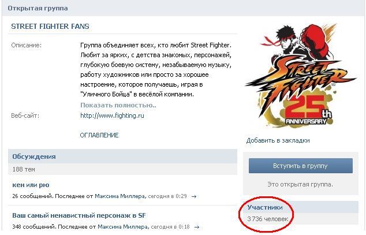This screenshot has height=235, width=366.
Task: Open Ваш самый ненавистный персонаж в SF topic
Action: (79, 215)
